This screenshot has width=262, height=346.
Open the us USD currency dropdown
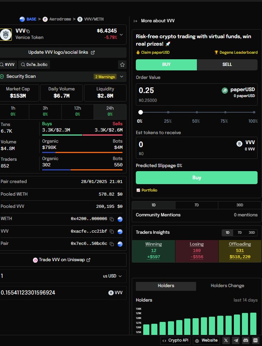point(112,276)
